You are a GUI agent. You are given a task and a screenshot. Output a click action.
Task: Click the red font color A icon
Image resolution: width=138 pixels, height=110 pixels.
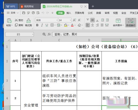[x=72, y=25]
